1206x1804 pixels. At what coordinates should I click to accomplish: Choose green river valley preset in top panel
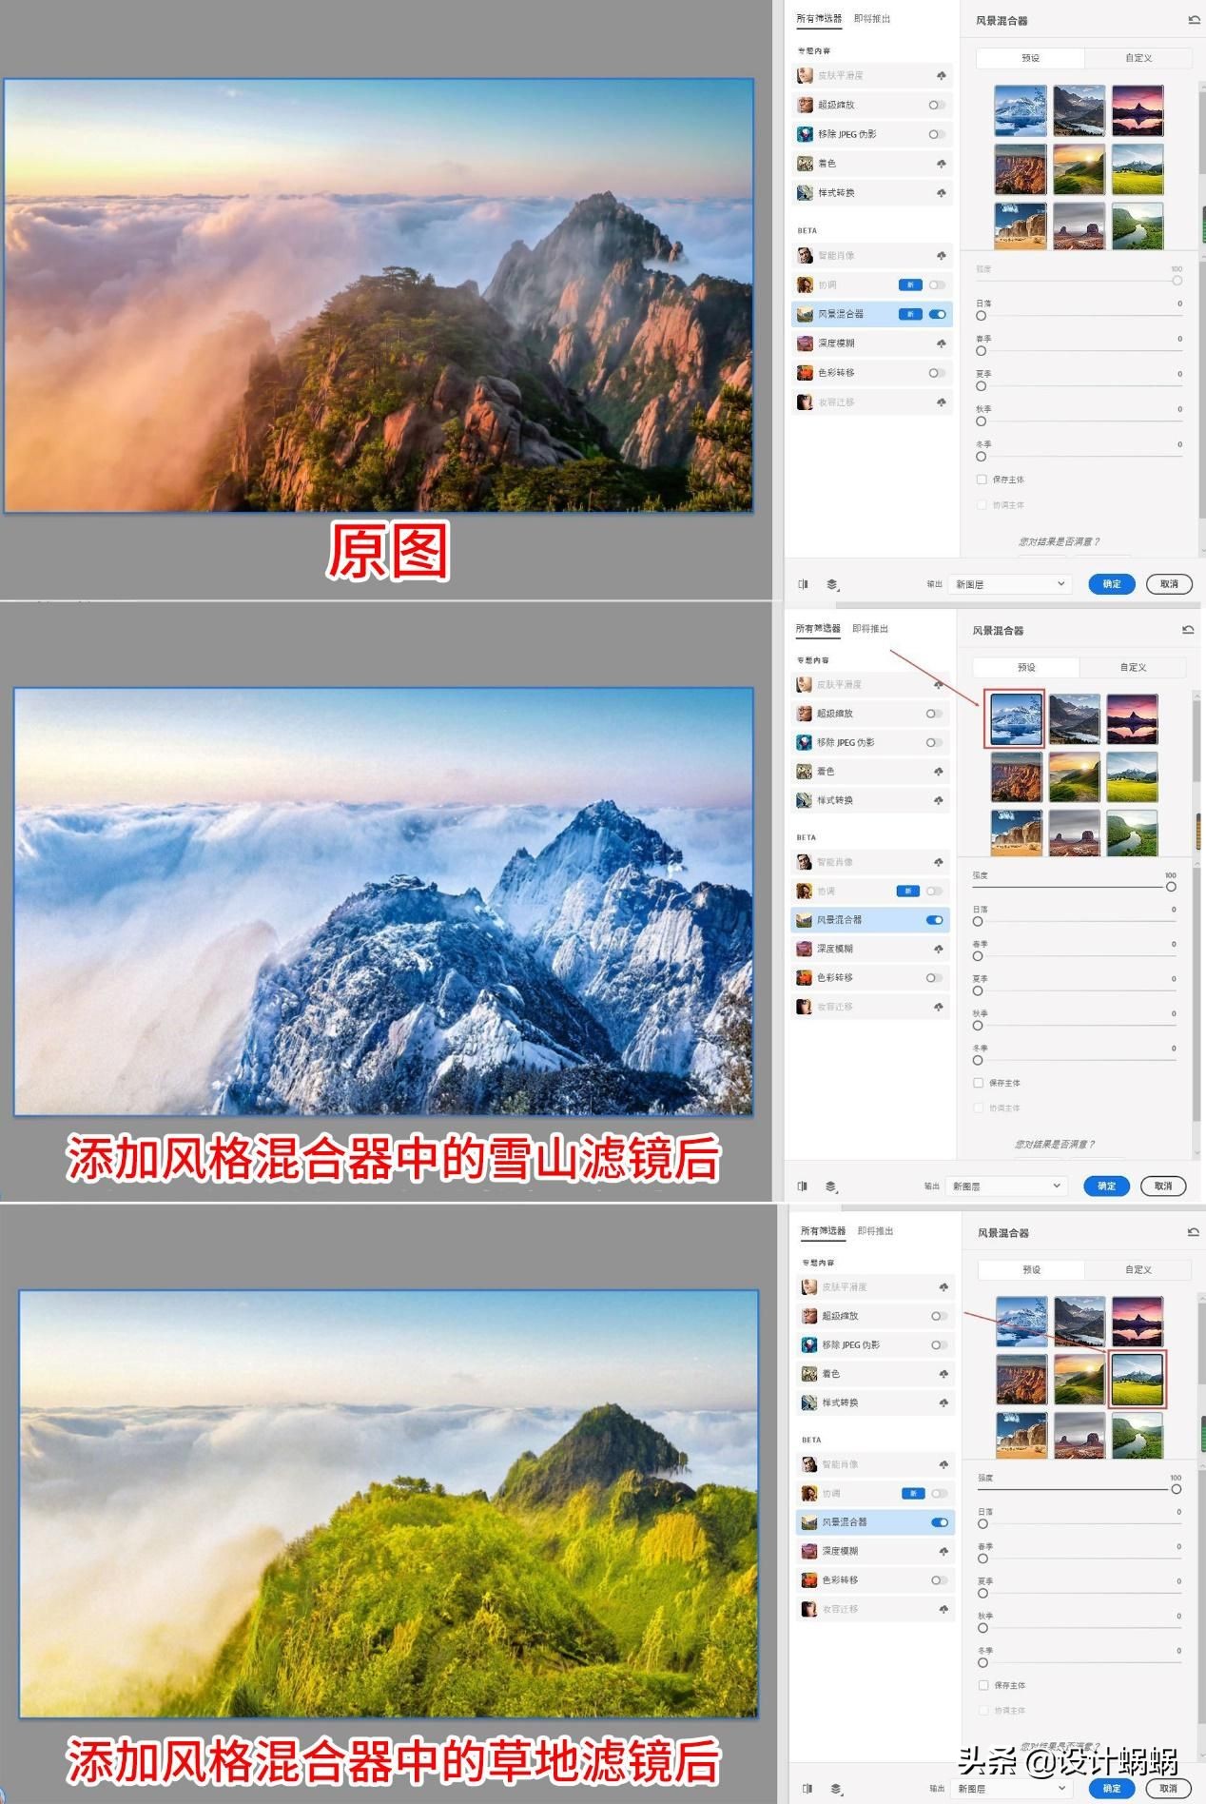tap(1138, 225)
